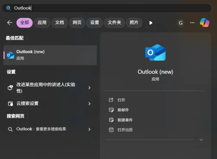Click the narrator settings icon
Image resolution: width=217 pixels, height=159 pixels.
[x=10, y=88]
